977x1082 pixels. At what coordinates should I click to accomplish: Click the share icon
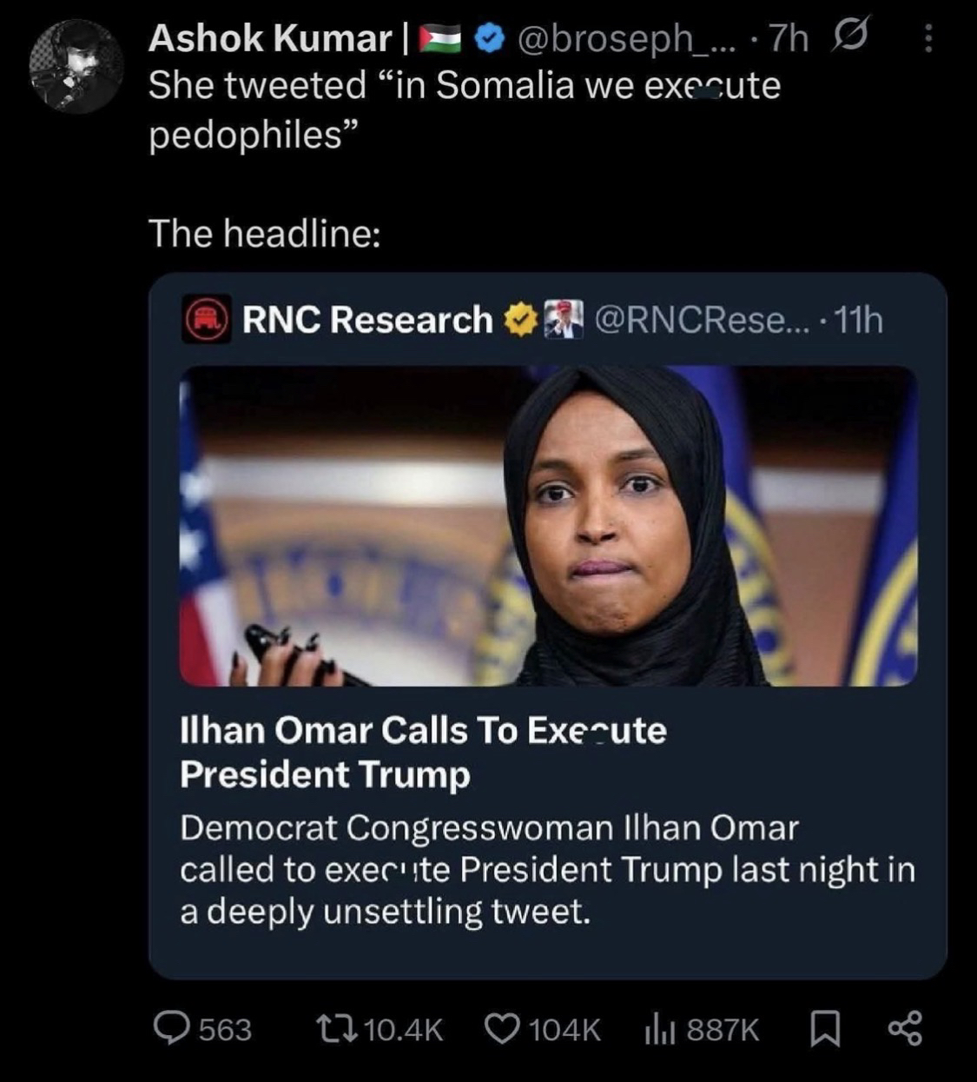pyautogui.click(x=905, y=1029)
